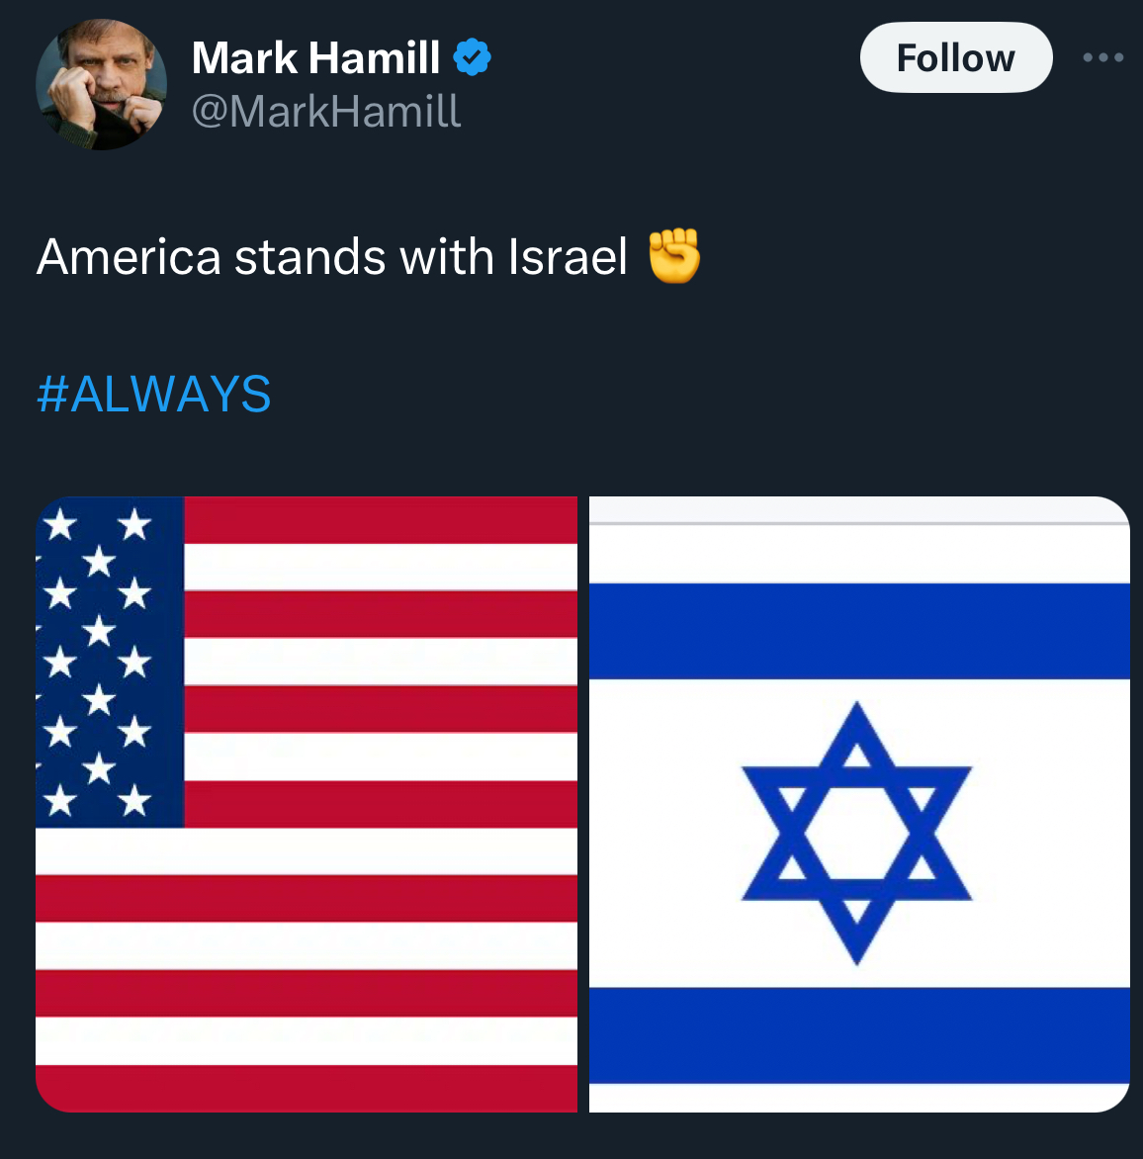Open Mark Hamill's profile avatar
This screenshot has width=1143, height=1159.
pos(101,84)
